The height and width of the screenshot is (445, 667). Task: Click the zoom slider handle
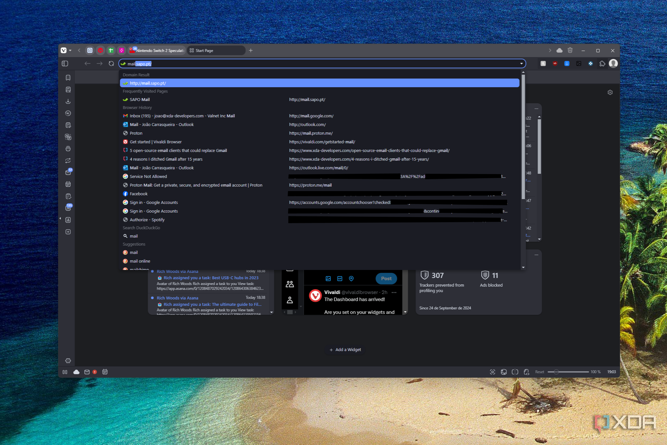pos(556,372)
